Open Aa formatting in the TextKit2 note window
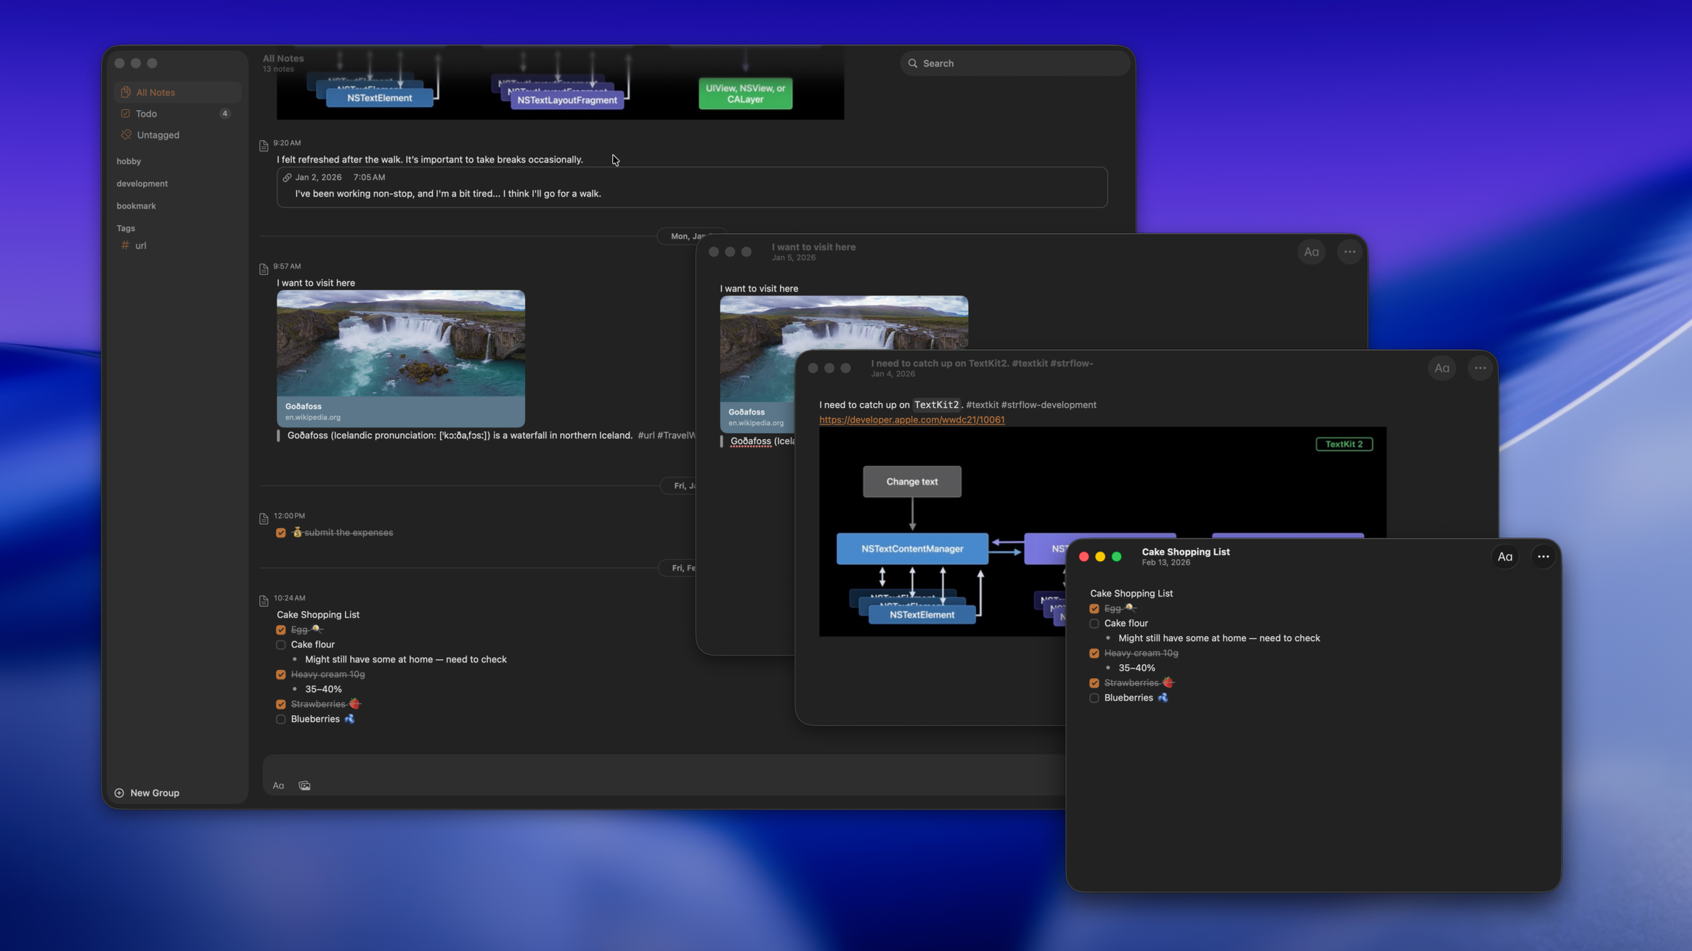This screenshot has width=1692, height=951. (1442, 368)
